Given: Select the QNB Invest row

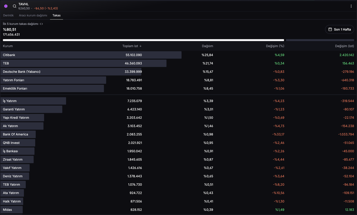Looking at the screenshot, I should [x=178, y=143].
